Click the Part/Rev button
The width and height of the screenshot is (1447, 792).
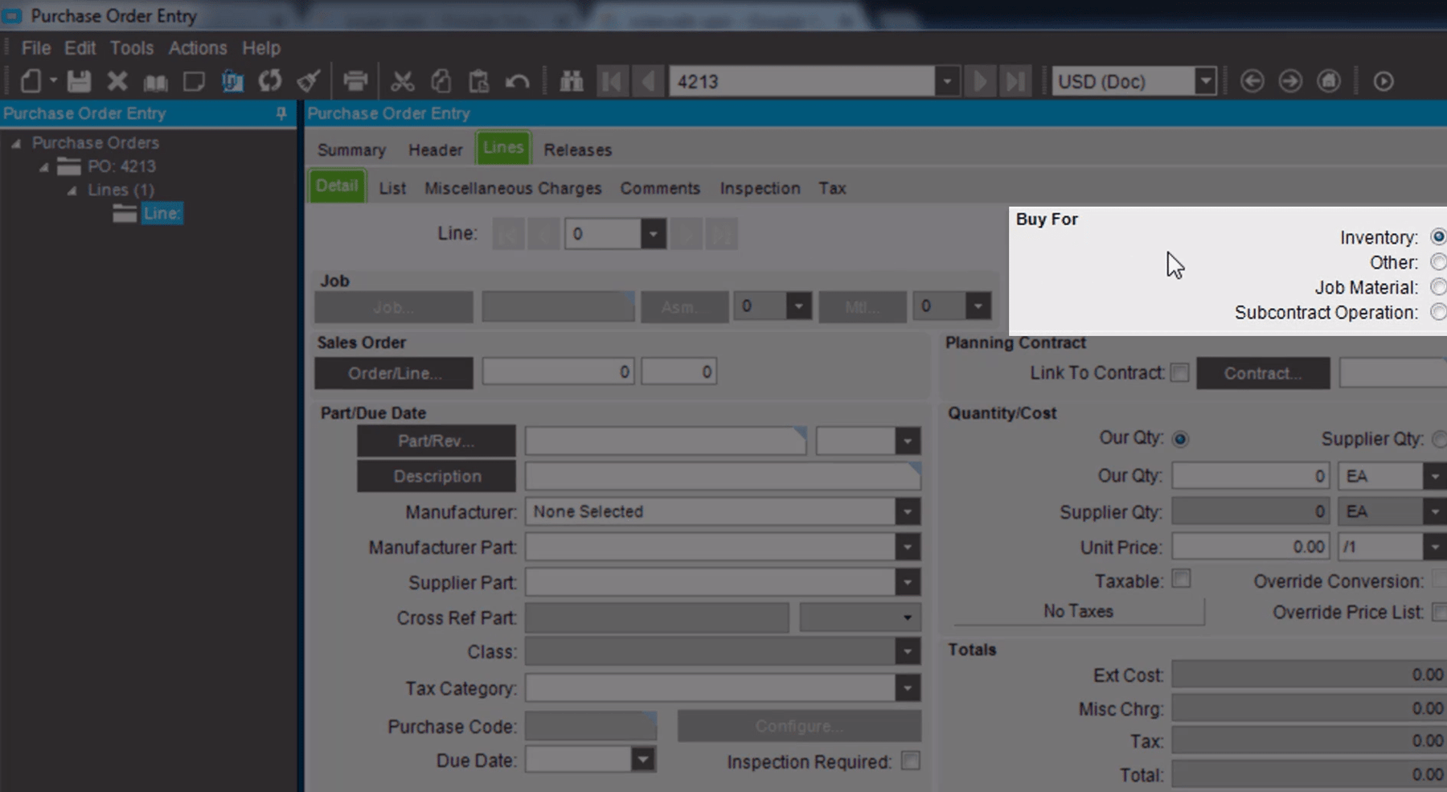[436, 441]
